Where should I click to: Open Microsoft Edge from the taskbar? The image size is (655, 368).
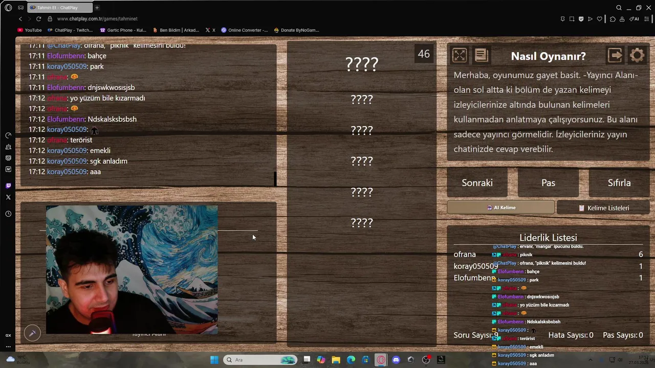[x=351, y=360]
